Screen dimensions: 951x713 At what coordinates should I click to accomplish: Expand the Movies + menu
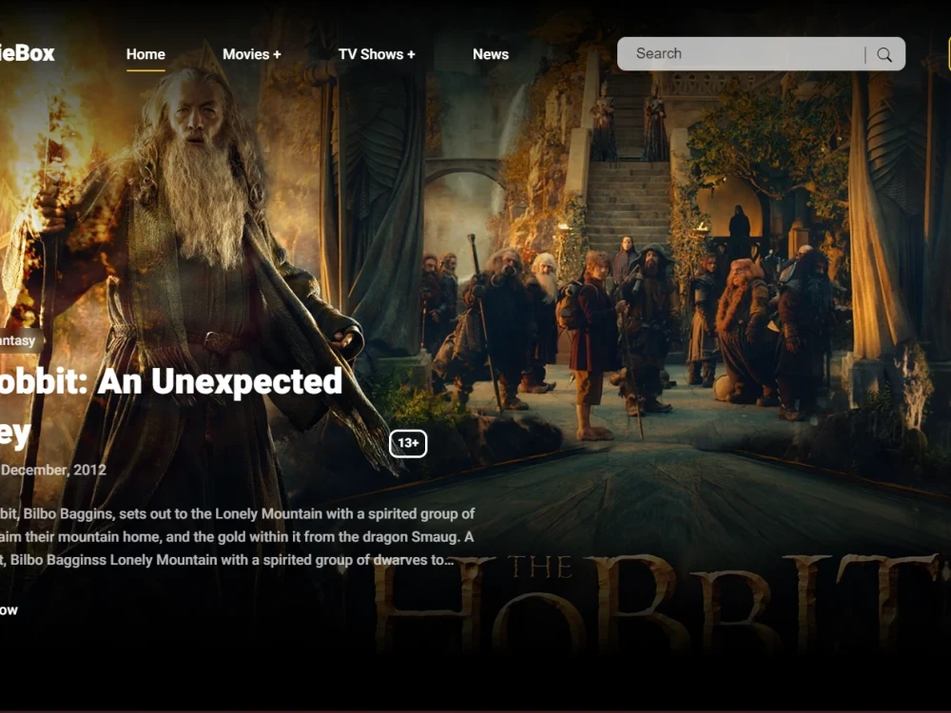252,54
